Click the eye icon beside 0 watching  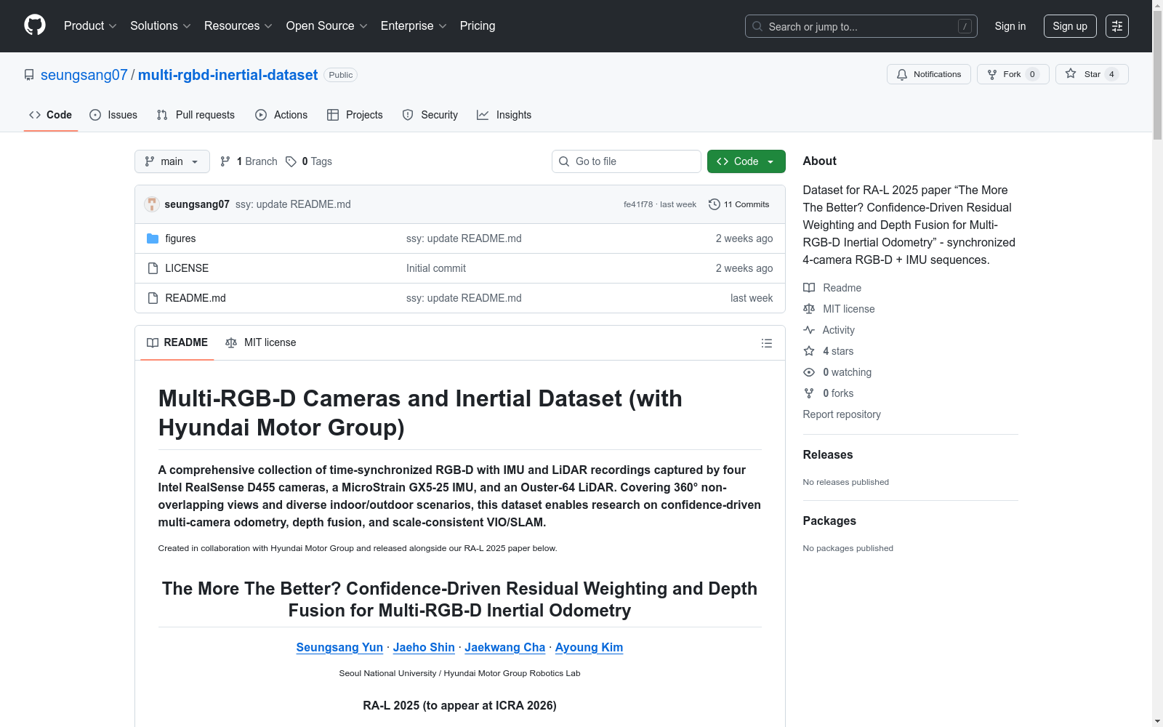(x=809, y=372)
